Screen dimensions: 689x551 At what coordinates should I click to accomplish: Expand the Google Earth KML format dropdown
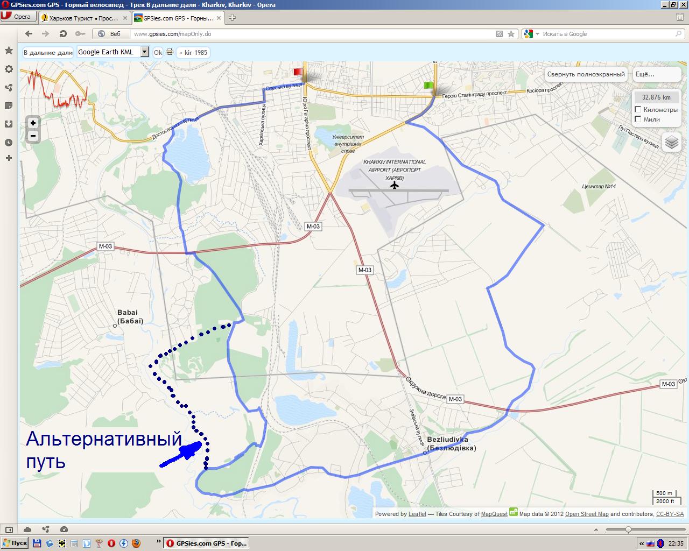click(144, 52)
